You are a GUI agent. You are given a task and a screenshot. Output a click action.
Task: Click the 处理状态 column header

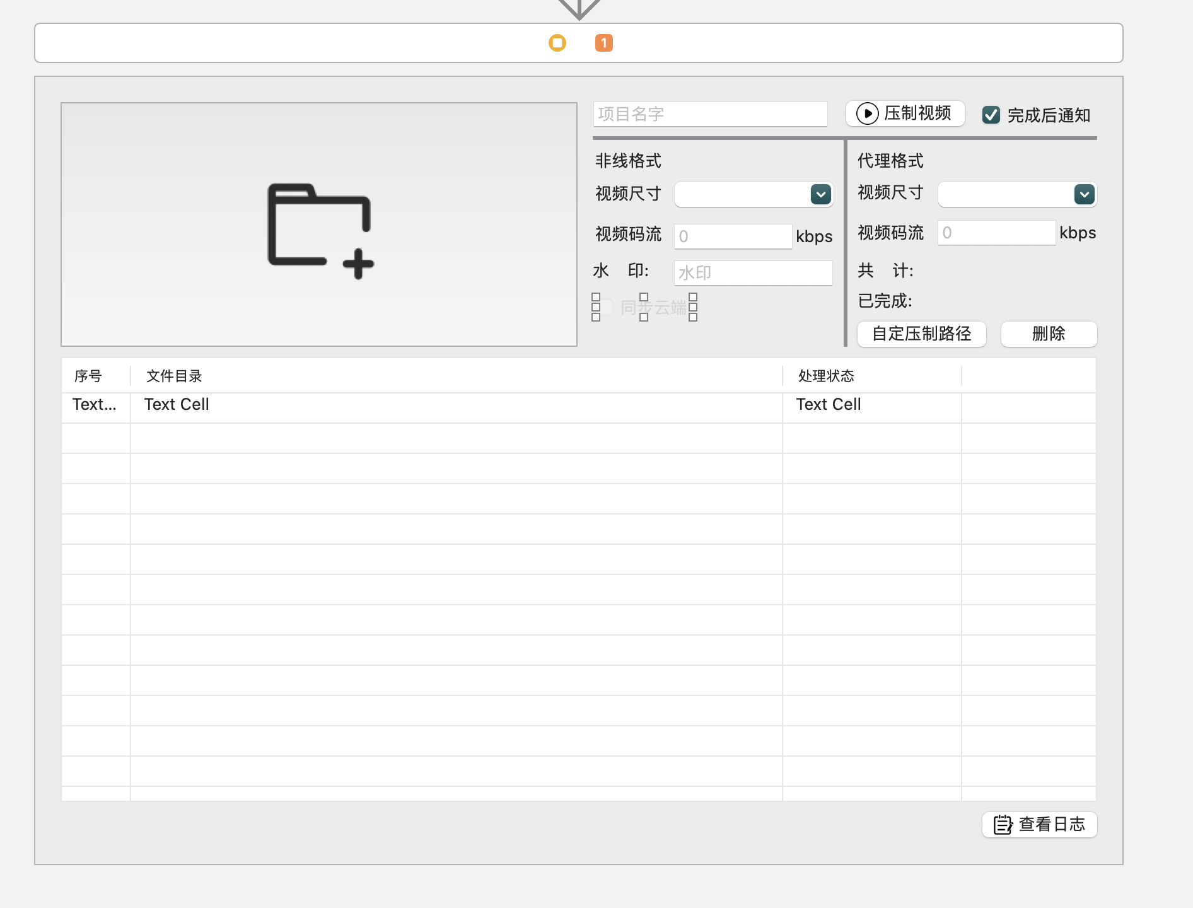click(x=872, y=376)
